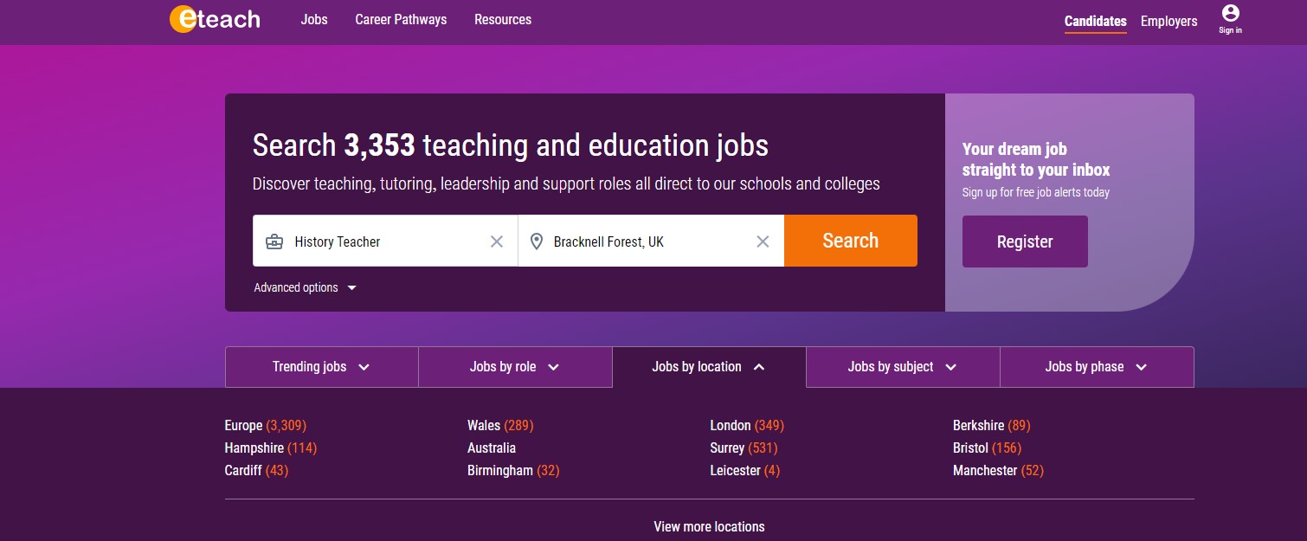Click the Register button

pyautogui.click(x=1025, y=242)
